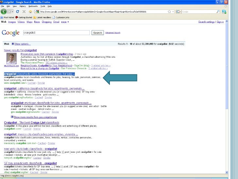The height and width of the screenshot is (179, 238).
Task: Switch to Google Images search
Action: point(12,22)
